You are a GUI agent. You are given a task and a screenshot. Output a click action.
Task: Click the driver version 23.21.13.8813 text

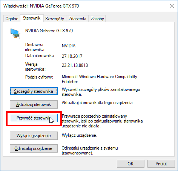75,65
